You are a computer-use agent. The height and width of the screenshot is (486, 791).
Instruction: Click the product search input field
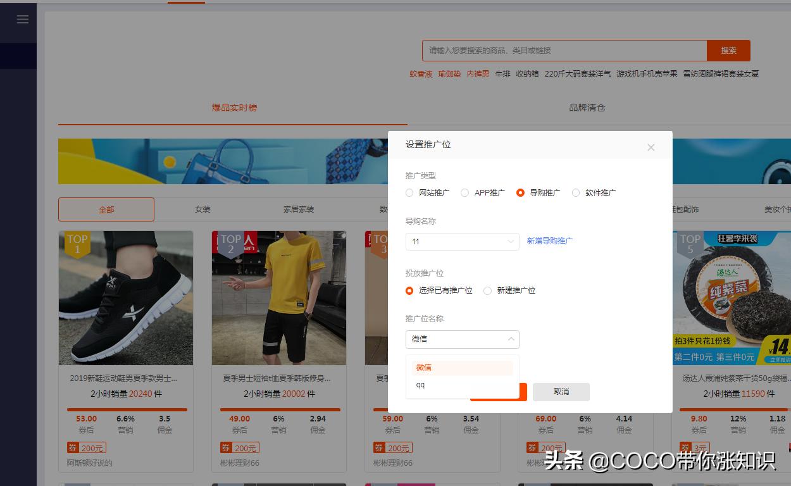pyautogui.click(x=563, y=51)
